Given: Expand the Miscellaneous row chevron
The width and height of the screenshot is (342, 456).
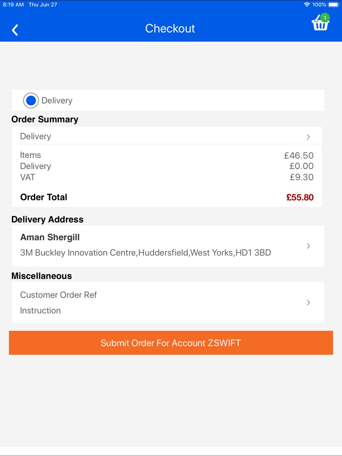Looking at the screenshot, I should click(x=308, y=303).
